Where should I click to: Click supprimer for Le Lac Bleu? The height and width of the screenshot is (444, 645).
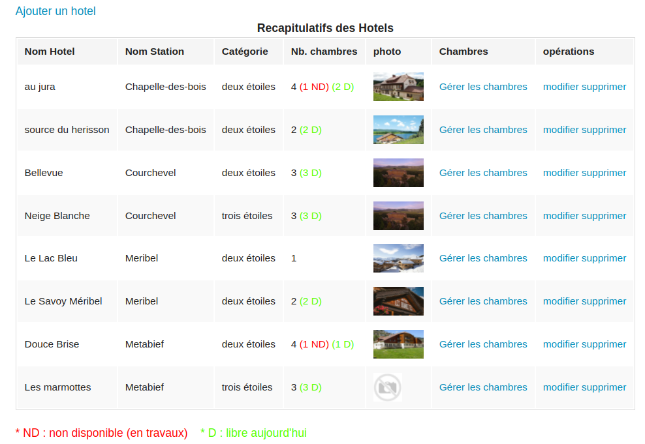pos(604,258)
